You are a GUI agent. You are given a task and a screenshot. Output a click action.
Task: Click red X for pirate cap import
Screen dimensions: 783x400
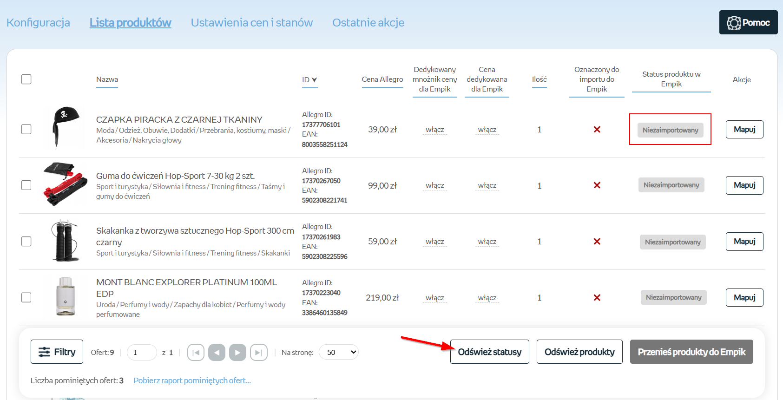coord(597,130)
